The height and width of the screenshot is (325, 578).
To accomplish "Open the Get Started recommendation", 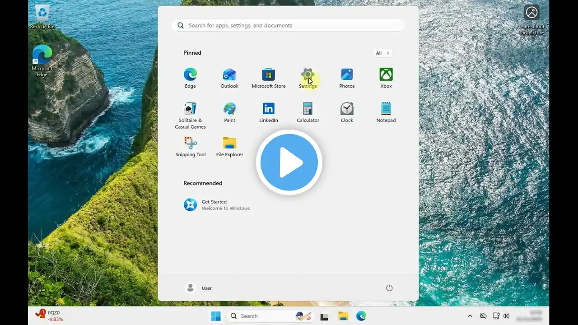I will click(217, 205).
